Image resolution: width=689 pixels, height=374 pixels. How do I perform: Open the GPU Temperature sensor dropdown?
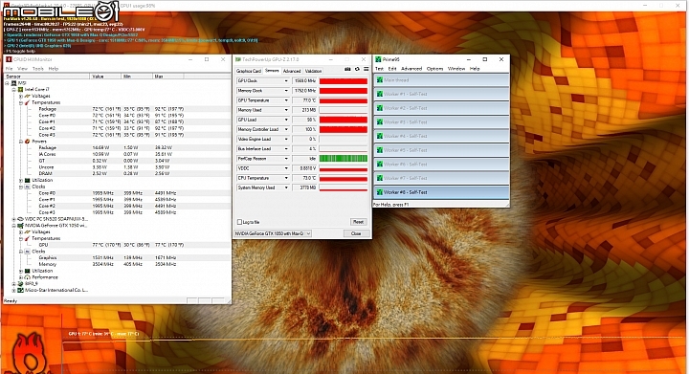285,100
